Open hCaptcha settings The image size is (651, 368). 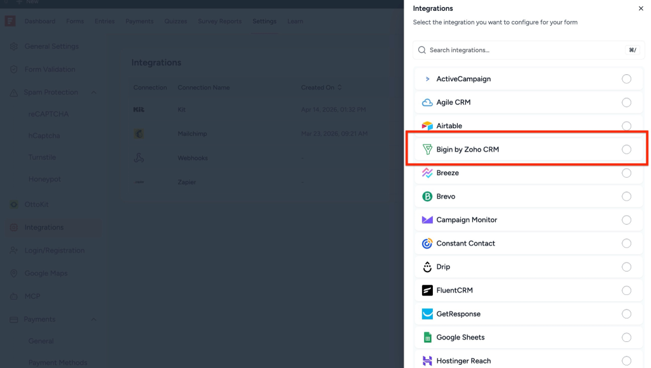(44, 136)
